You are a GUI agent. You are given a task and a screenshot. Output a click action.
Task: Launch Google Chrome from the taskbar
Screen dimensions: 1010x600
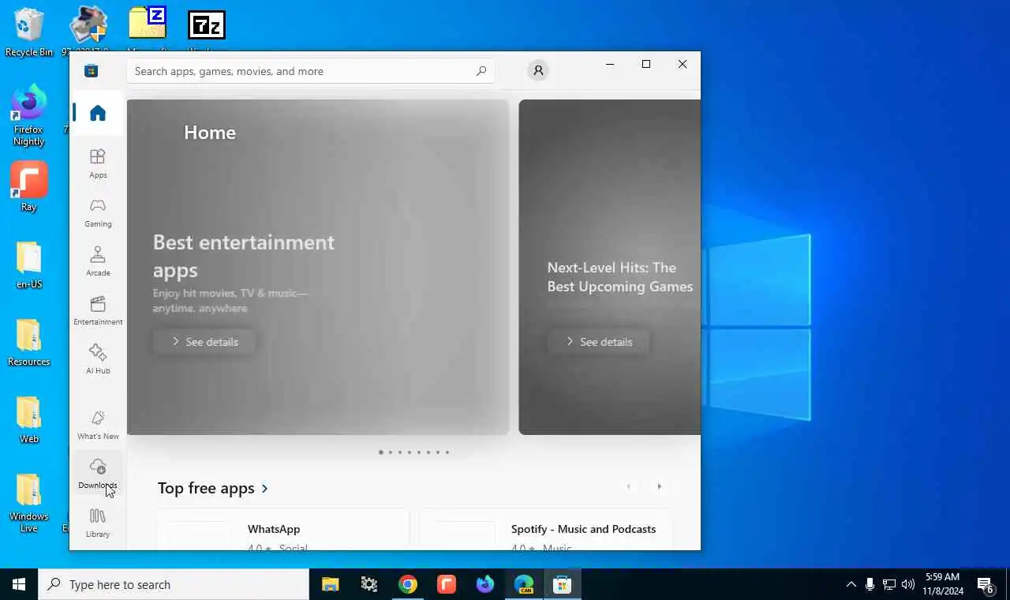408,584
